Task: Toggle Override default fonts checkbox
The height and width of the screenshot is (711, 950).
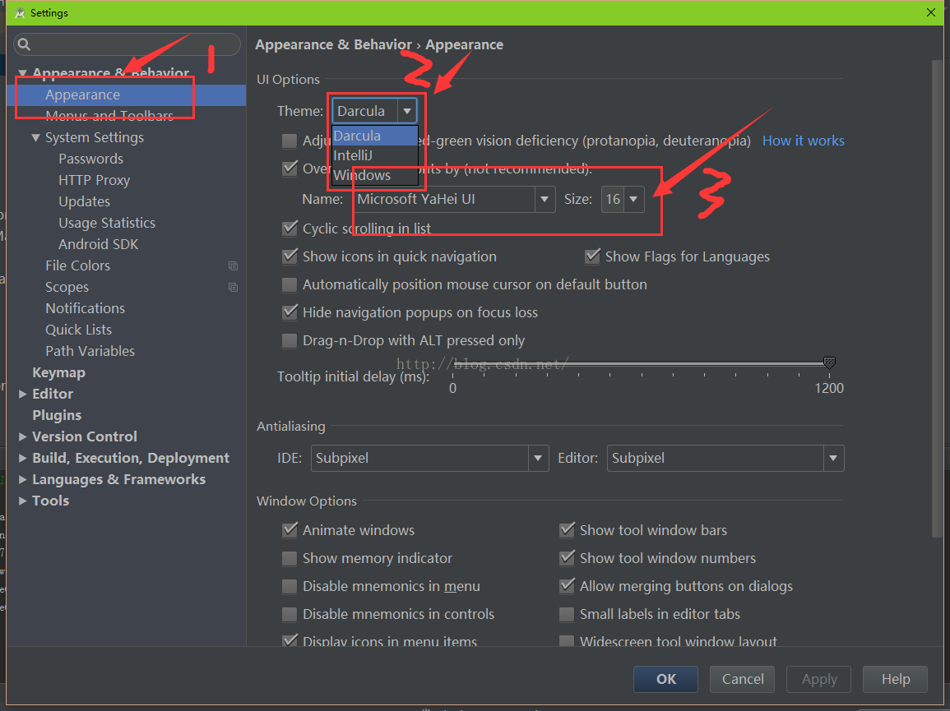Action: click(290, 169)
